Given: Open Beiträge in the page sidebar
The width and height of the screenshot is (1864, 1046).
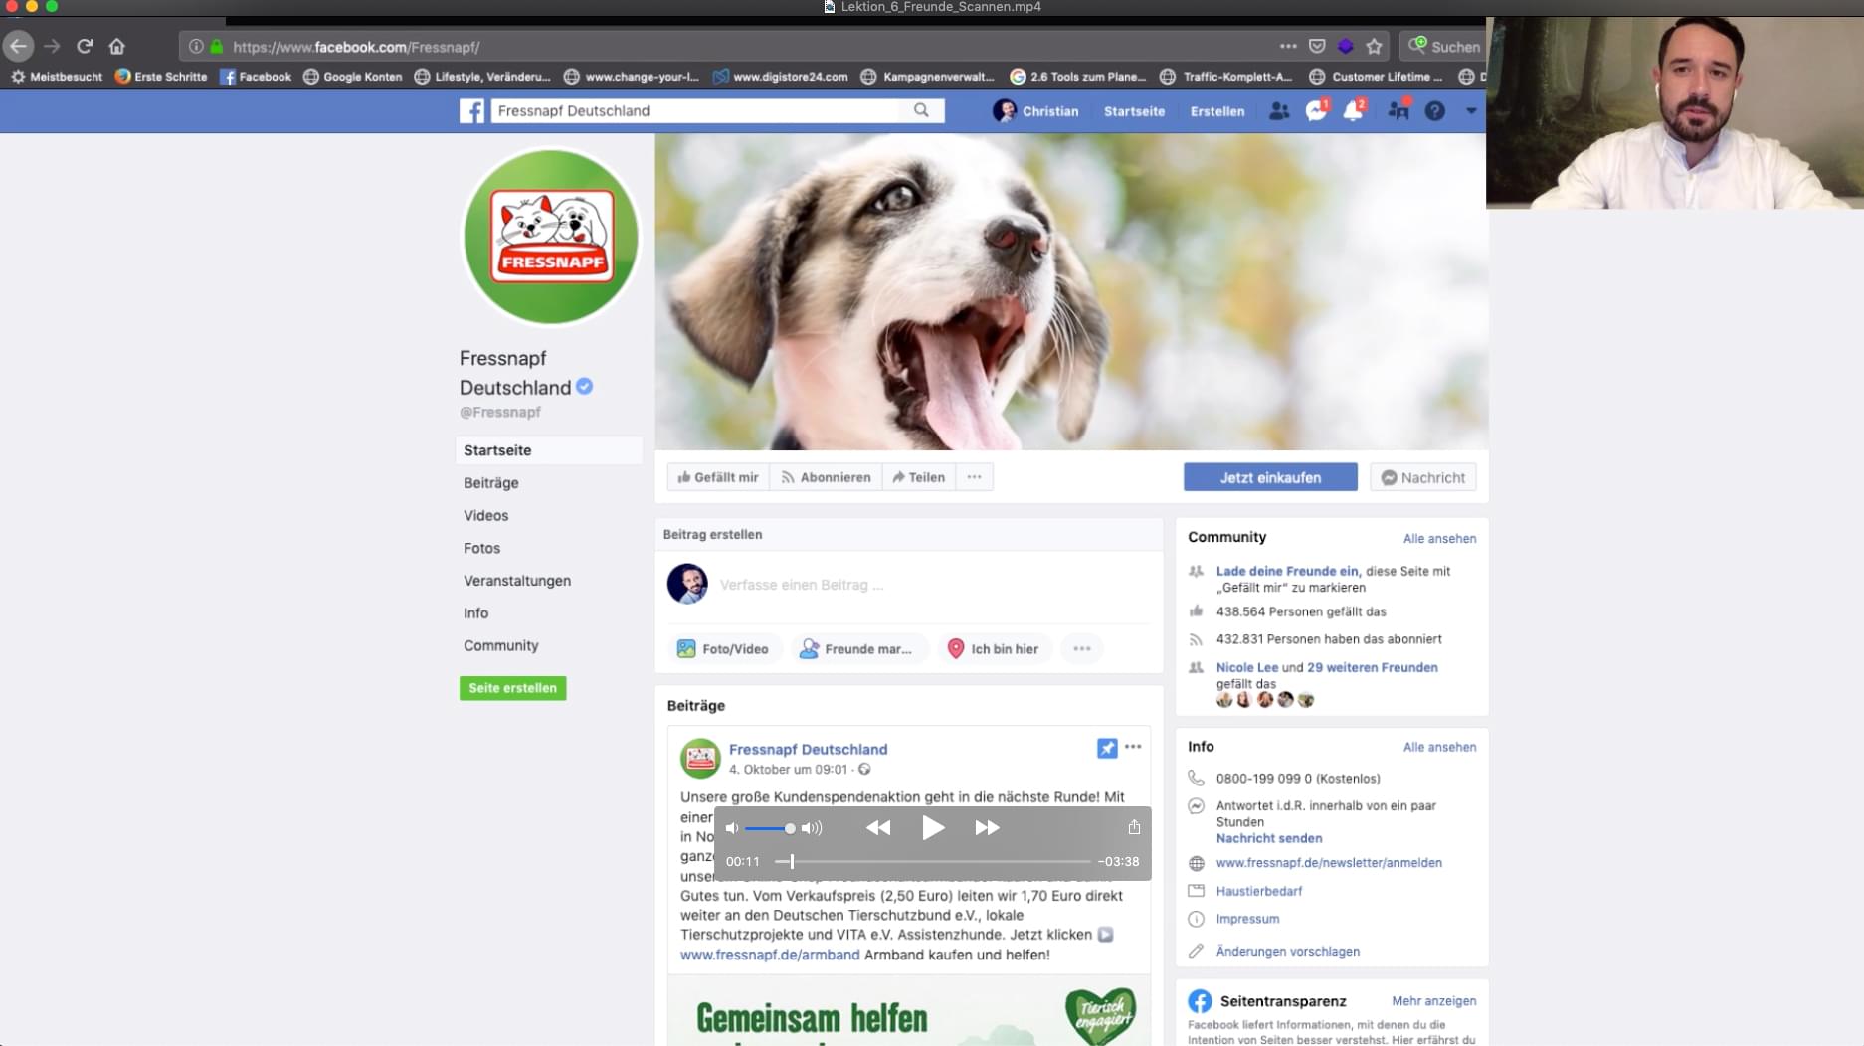Looking at the screenshot, I should click(491, 483).
